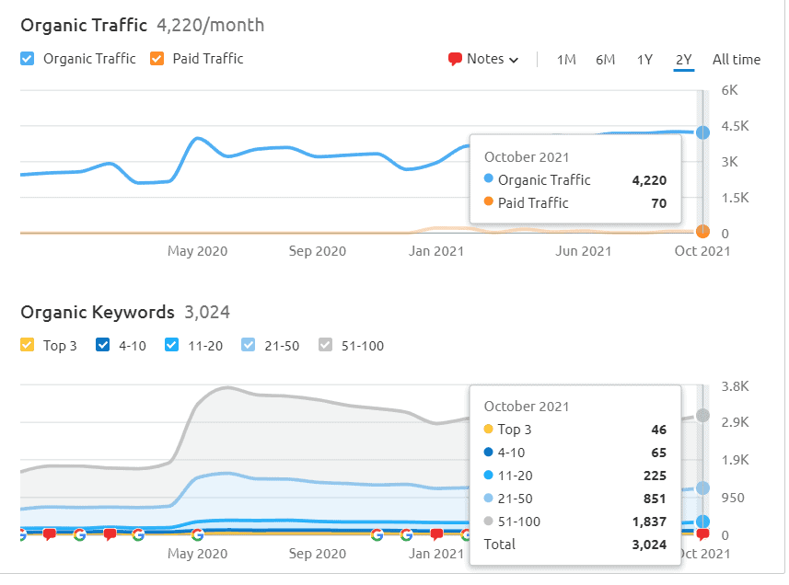Screen dimensions: 789x585
Task: Open the red note marker above Oct 2021
Action: (x=702, y=534)
